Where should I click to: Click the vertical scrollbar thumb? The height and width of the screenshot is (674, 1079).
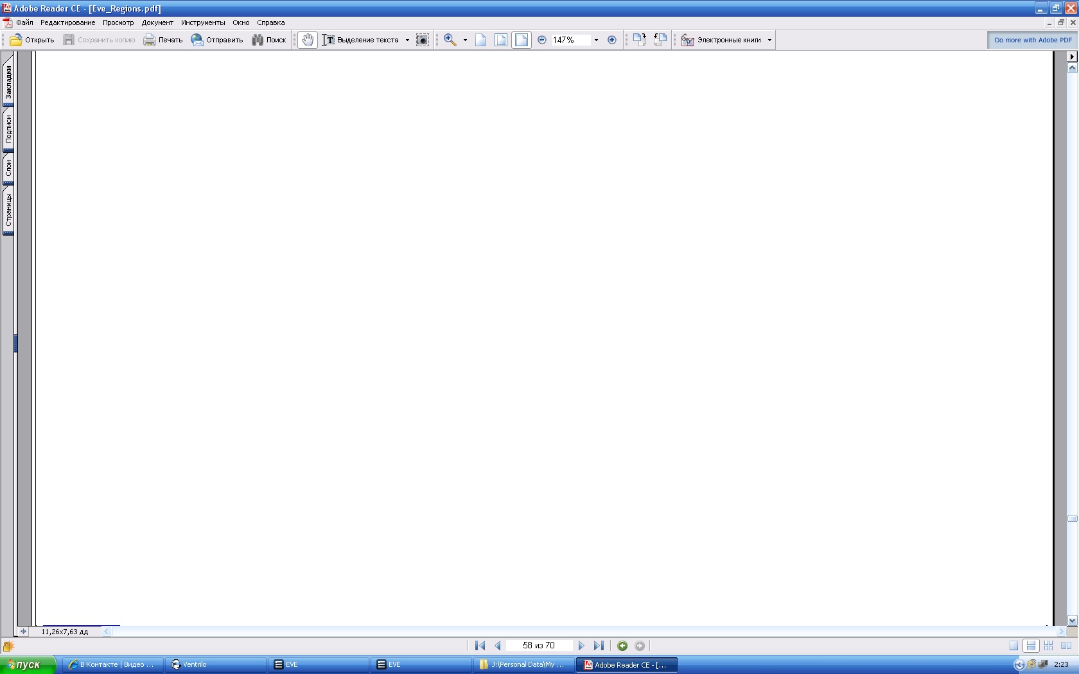tap(1072, 519)
